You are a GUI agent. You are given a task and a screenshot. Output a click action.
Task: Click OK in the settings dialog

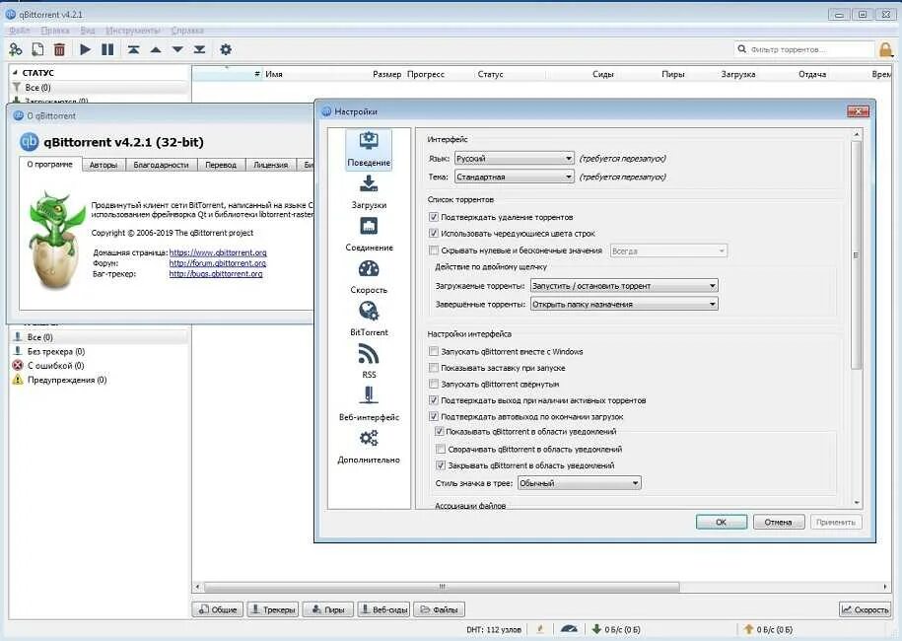point(722,522)
